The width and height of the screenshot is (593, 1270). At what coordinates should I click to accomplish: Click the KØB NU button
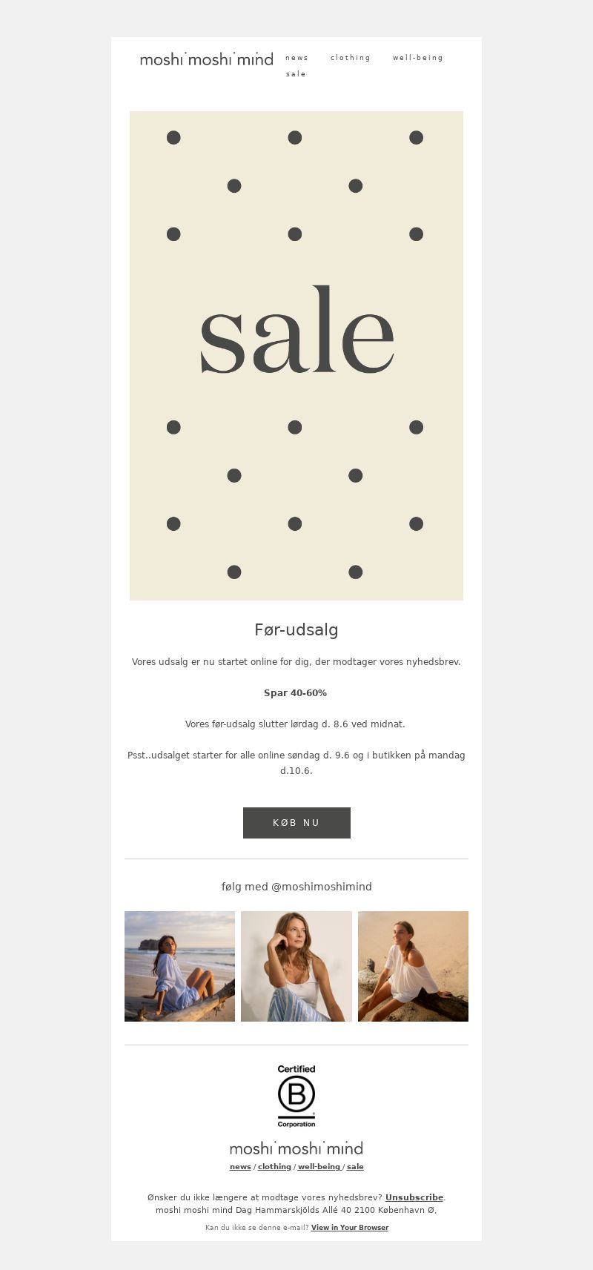click(296, 823)
